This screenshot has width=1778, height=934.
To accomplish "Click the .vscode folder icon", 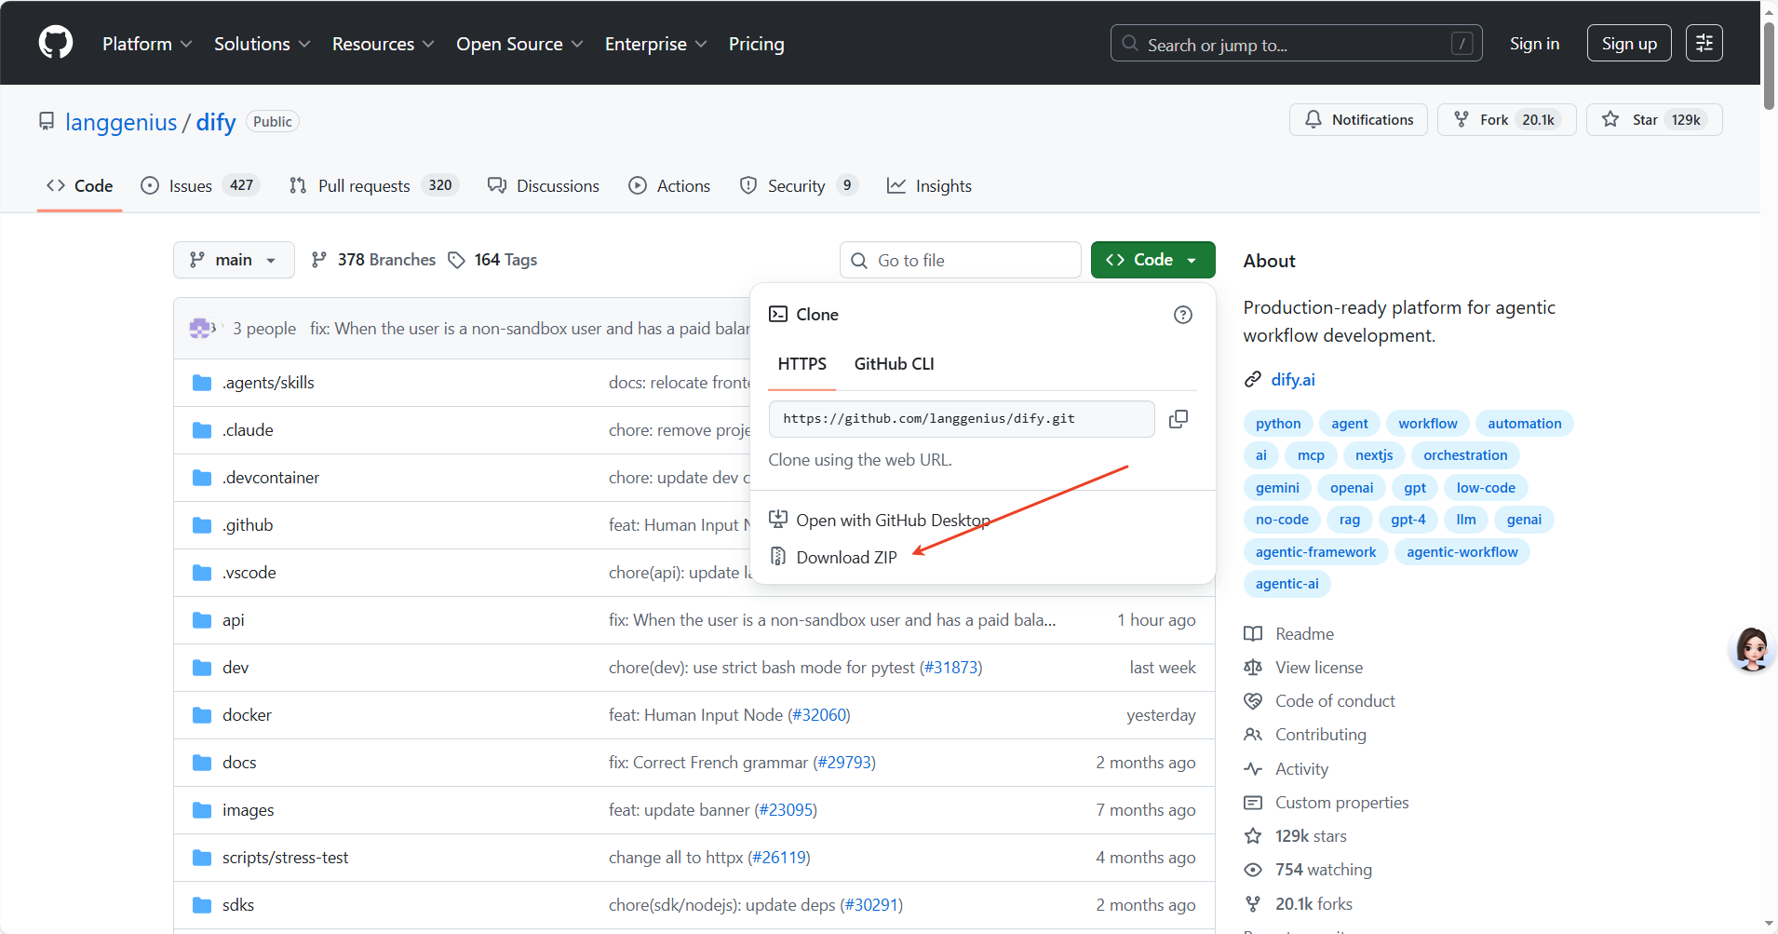I will pos(202,573).
